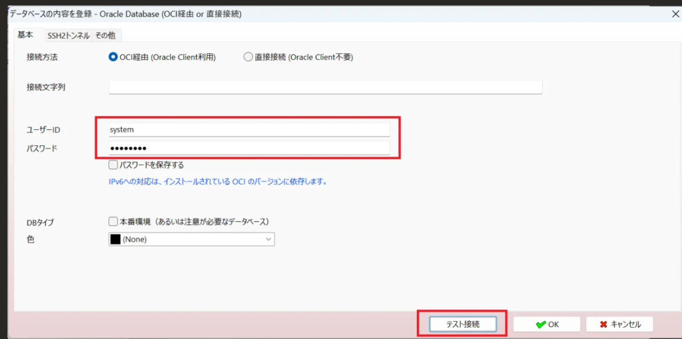
Task: Click into the パスワード field
Action: (249, 148)
